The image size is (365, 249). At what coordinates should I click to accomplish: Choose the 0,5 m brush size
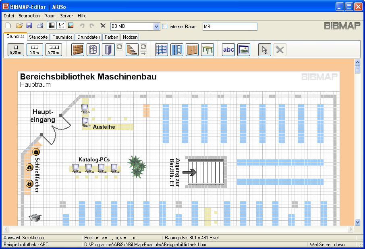coord(35,50)
